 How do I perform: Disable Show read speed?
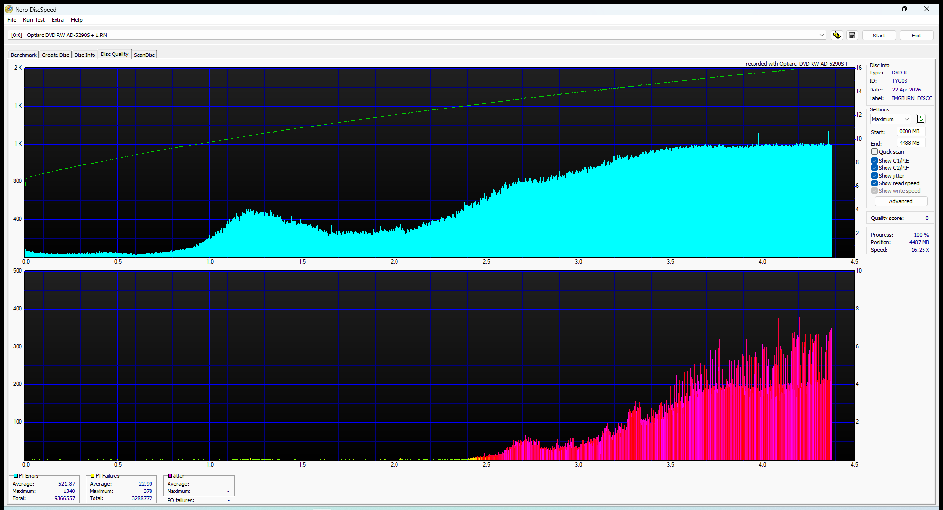874,183
